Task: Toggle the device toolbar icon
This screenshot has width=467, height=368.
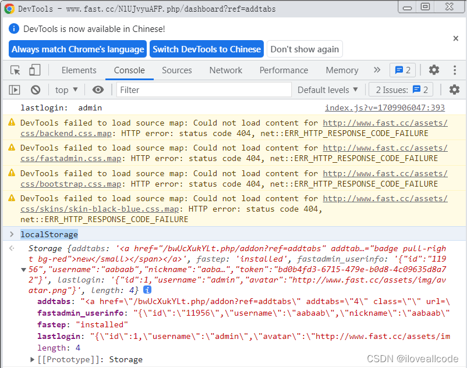Action: coord(34,70)
